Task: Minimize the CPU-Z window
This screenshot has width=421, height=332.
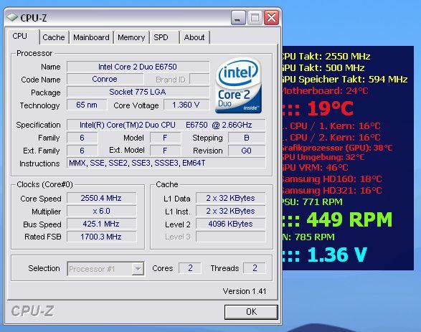Action: (238, 18)
